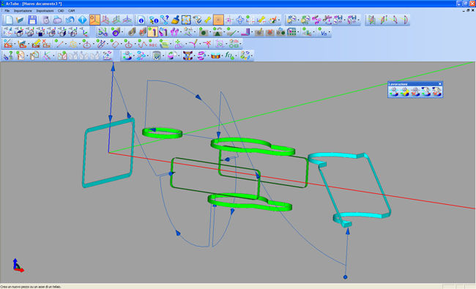Open dropdown arrow next to grid table icon
The image size is (476, 289).
pyautogui.click(x=298, y=32)
